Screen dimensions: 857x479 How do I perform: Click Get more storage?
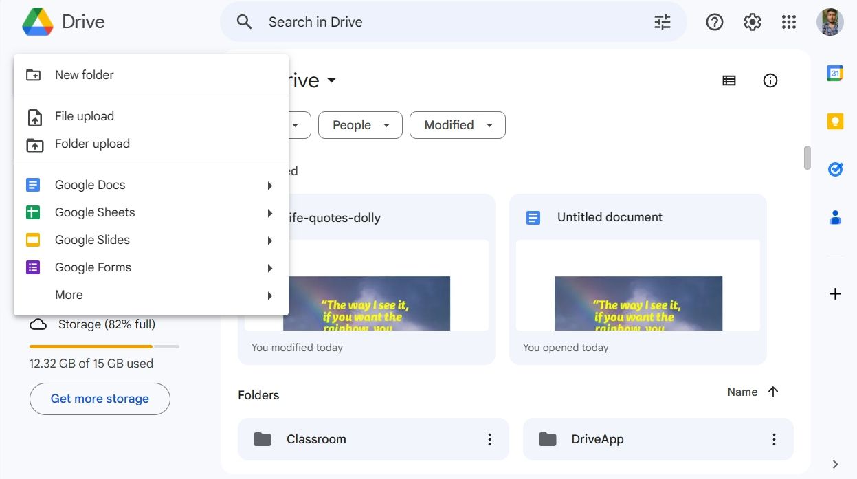[100, 399]
